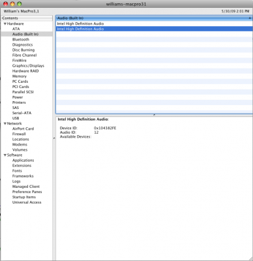Select PCI Cards entry
The width and height of the screenshot is (253, 261).
pos(20,87)
